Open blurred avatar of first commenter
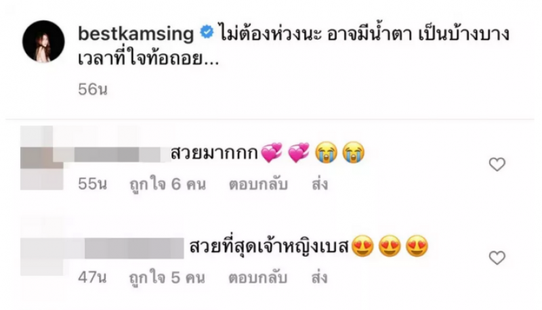 pos(42,158)
